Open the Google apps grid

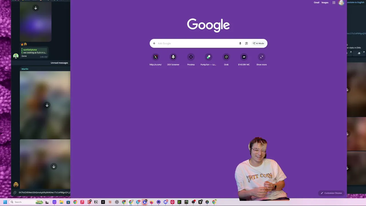334,3
